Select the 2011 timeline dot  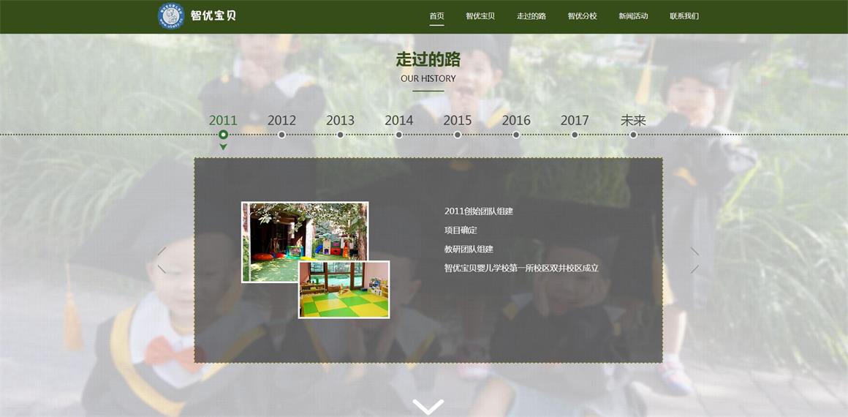[x=223, y=135]
